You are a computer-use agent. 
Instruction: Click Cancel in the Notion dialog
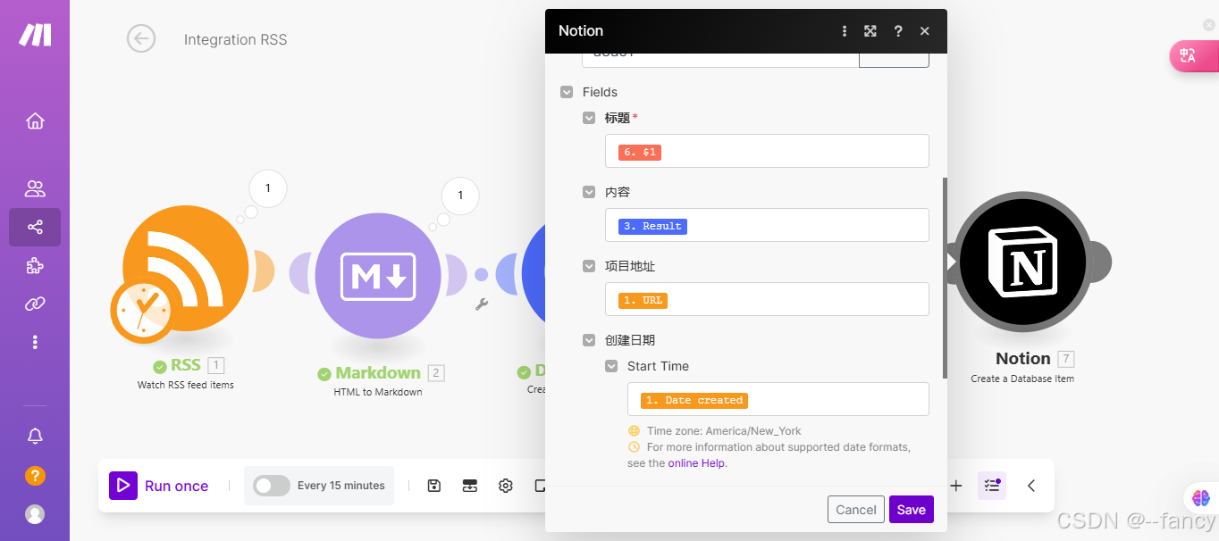[x=856, y=510]
